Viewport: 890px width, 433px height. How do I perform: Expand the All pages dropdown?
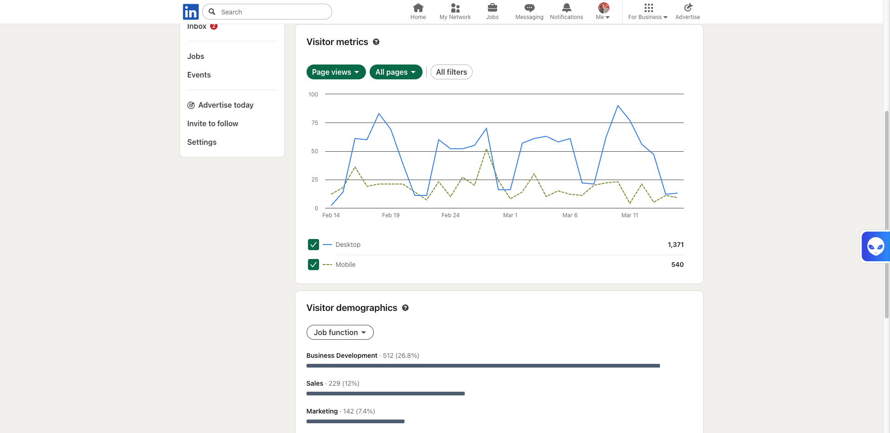tap(396, 72)
